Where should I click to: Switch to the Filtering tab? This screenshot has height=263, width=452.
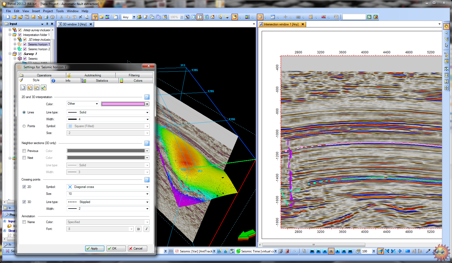(134, 75)
